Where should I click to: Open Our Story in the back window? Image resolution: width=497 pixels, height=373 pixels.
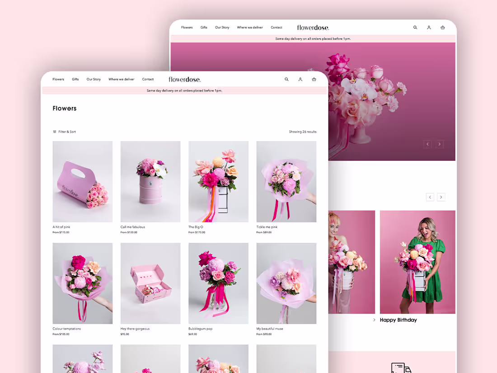pyautogui.click(x=222, y=28)
